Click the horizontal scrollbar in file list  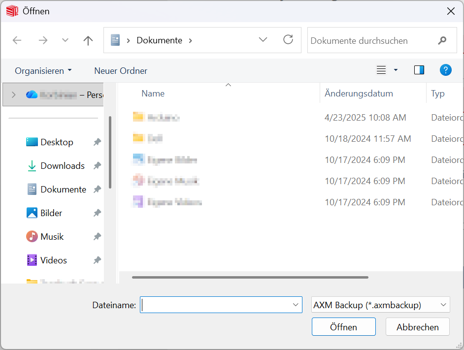tap(250, 277)
